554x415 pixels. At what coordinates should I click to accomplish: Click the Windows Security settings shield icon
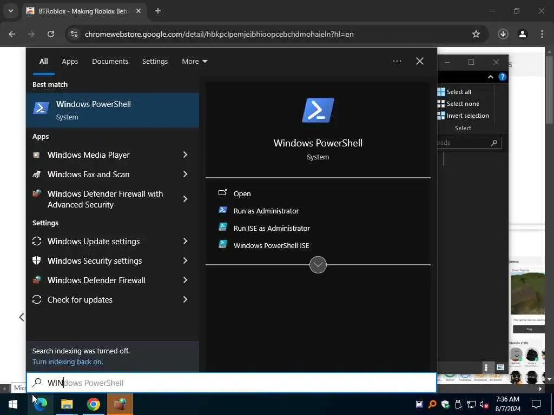click(37, 261)
